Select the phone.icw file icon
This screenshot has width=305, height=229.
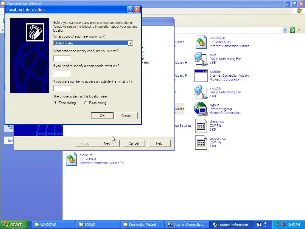click(201, 126)
